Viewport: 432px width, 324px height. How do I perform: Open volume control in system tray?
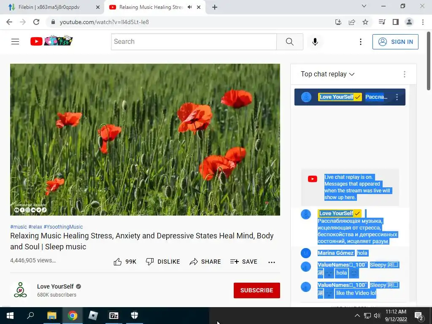tap(377, 316)
